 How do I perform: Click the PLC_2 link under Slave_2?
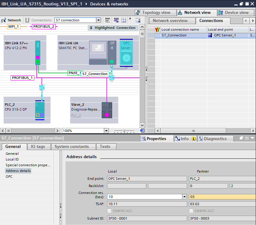pos(76,115)
